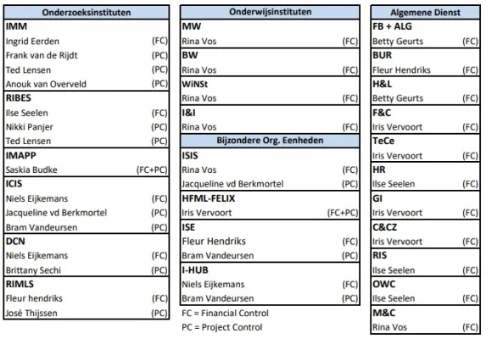Select the WiNSt section label
Image resolution: width=492 pixels, height=345 pixels.
(194, 84)
